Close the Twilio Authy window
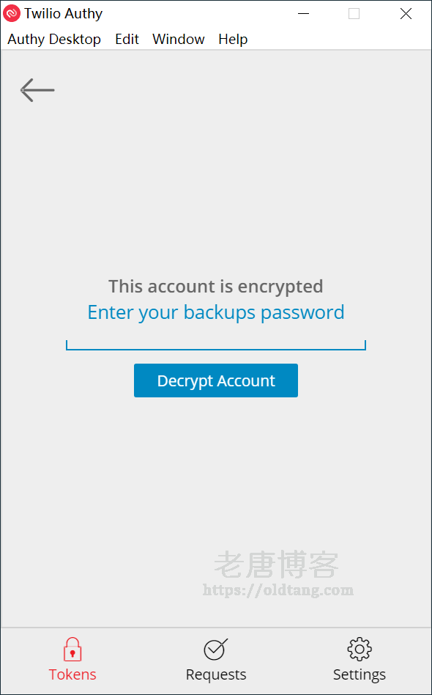The height and width of the screenshot is (695, 432). pyautogui.click(x=406, y=14)
